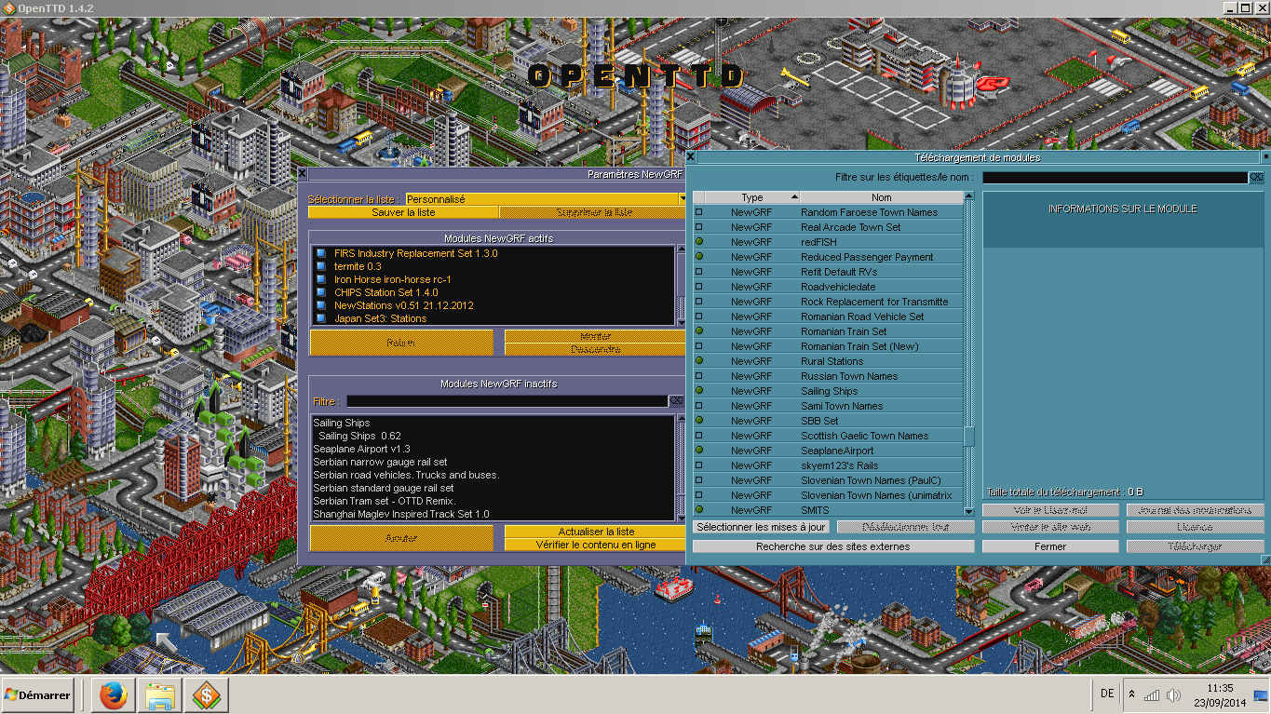Screen dimensions: 1271x714
Task: Tick the checkbox for Russian Town Names
Action: tap(699, 376)
